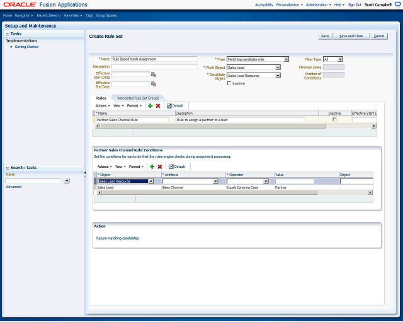Collapse the Tasks panel
The width and height of the screenshot is (403, 323).
[8, 33]
